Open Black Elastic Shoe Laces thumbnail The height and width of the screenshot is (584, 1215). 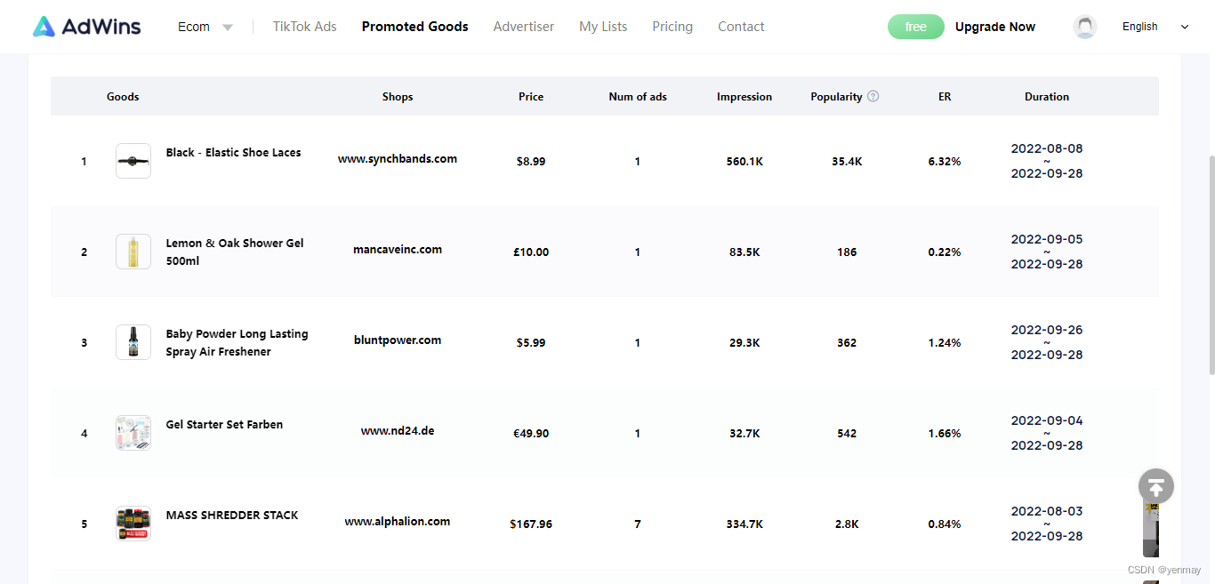[x=133, y=161]
